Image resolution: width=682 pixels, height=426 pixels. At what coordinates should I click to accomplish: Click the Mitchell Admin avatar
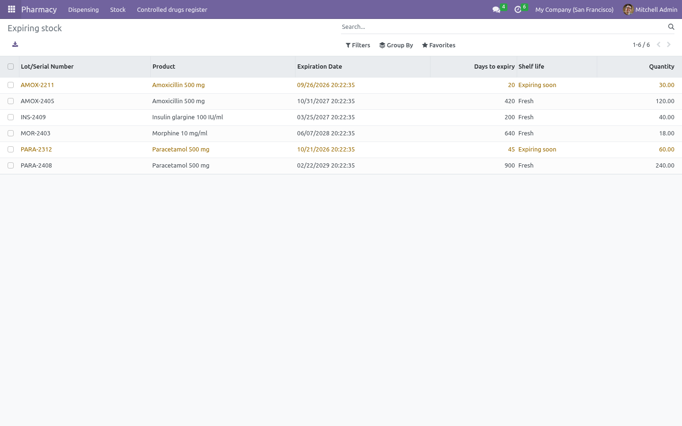pos(628,9)
